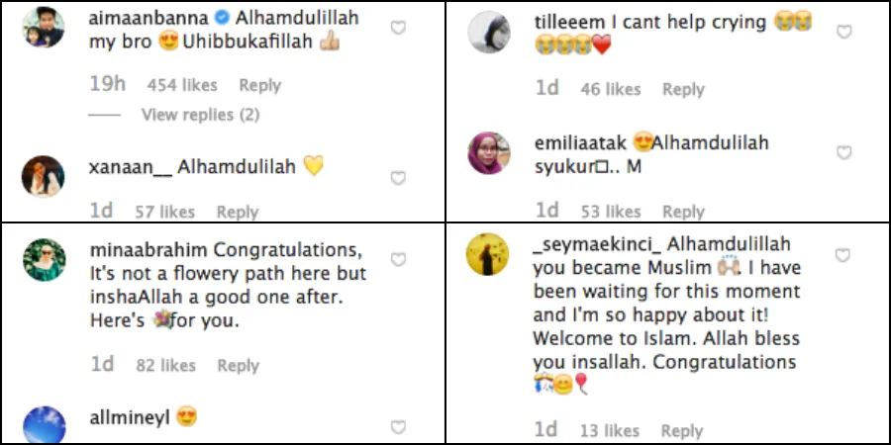This screenshot has height=445, width=891.
Task: Tap heart on tilleeem's crying comment
Action: click(x=843, y=33)
